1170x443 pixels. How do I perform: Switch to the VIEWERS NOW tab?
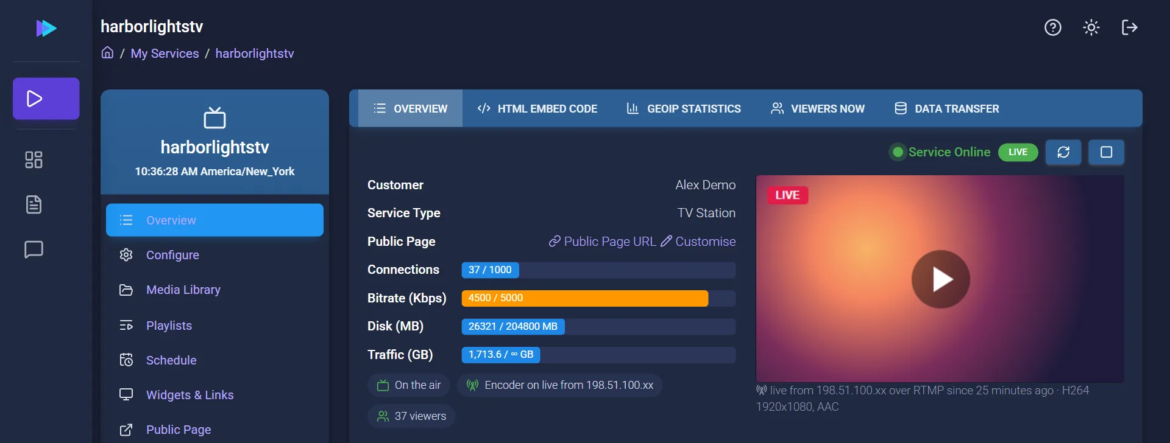(x=817, y=108)
